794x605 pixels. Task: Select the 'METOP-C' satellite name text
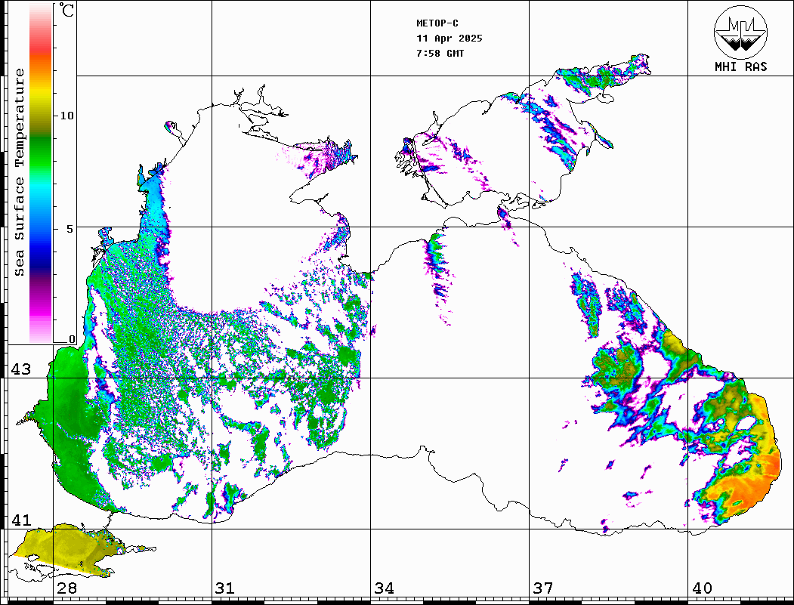(437, 23)
